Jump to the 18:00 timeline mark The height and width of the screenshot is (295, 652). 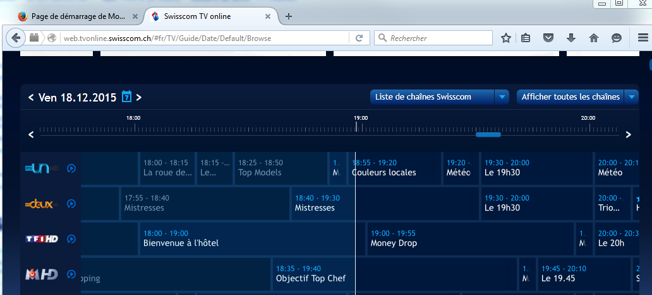(133, 118)
